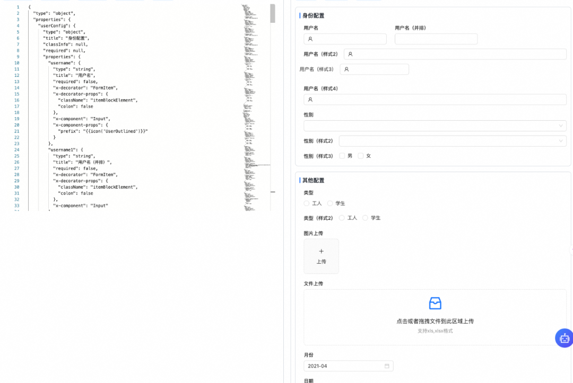Click the line 30 "className" code line
Image resolution: width=573 pixels, height=383 pixels.
pyautogui.click(x=98, y=187)
